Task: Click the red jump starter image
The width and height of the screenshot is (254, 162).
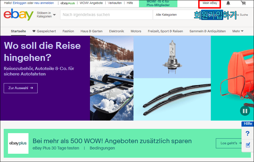Action: point(232,78)
